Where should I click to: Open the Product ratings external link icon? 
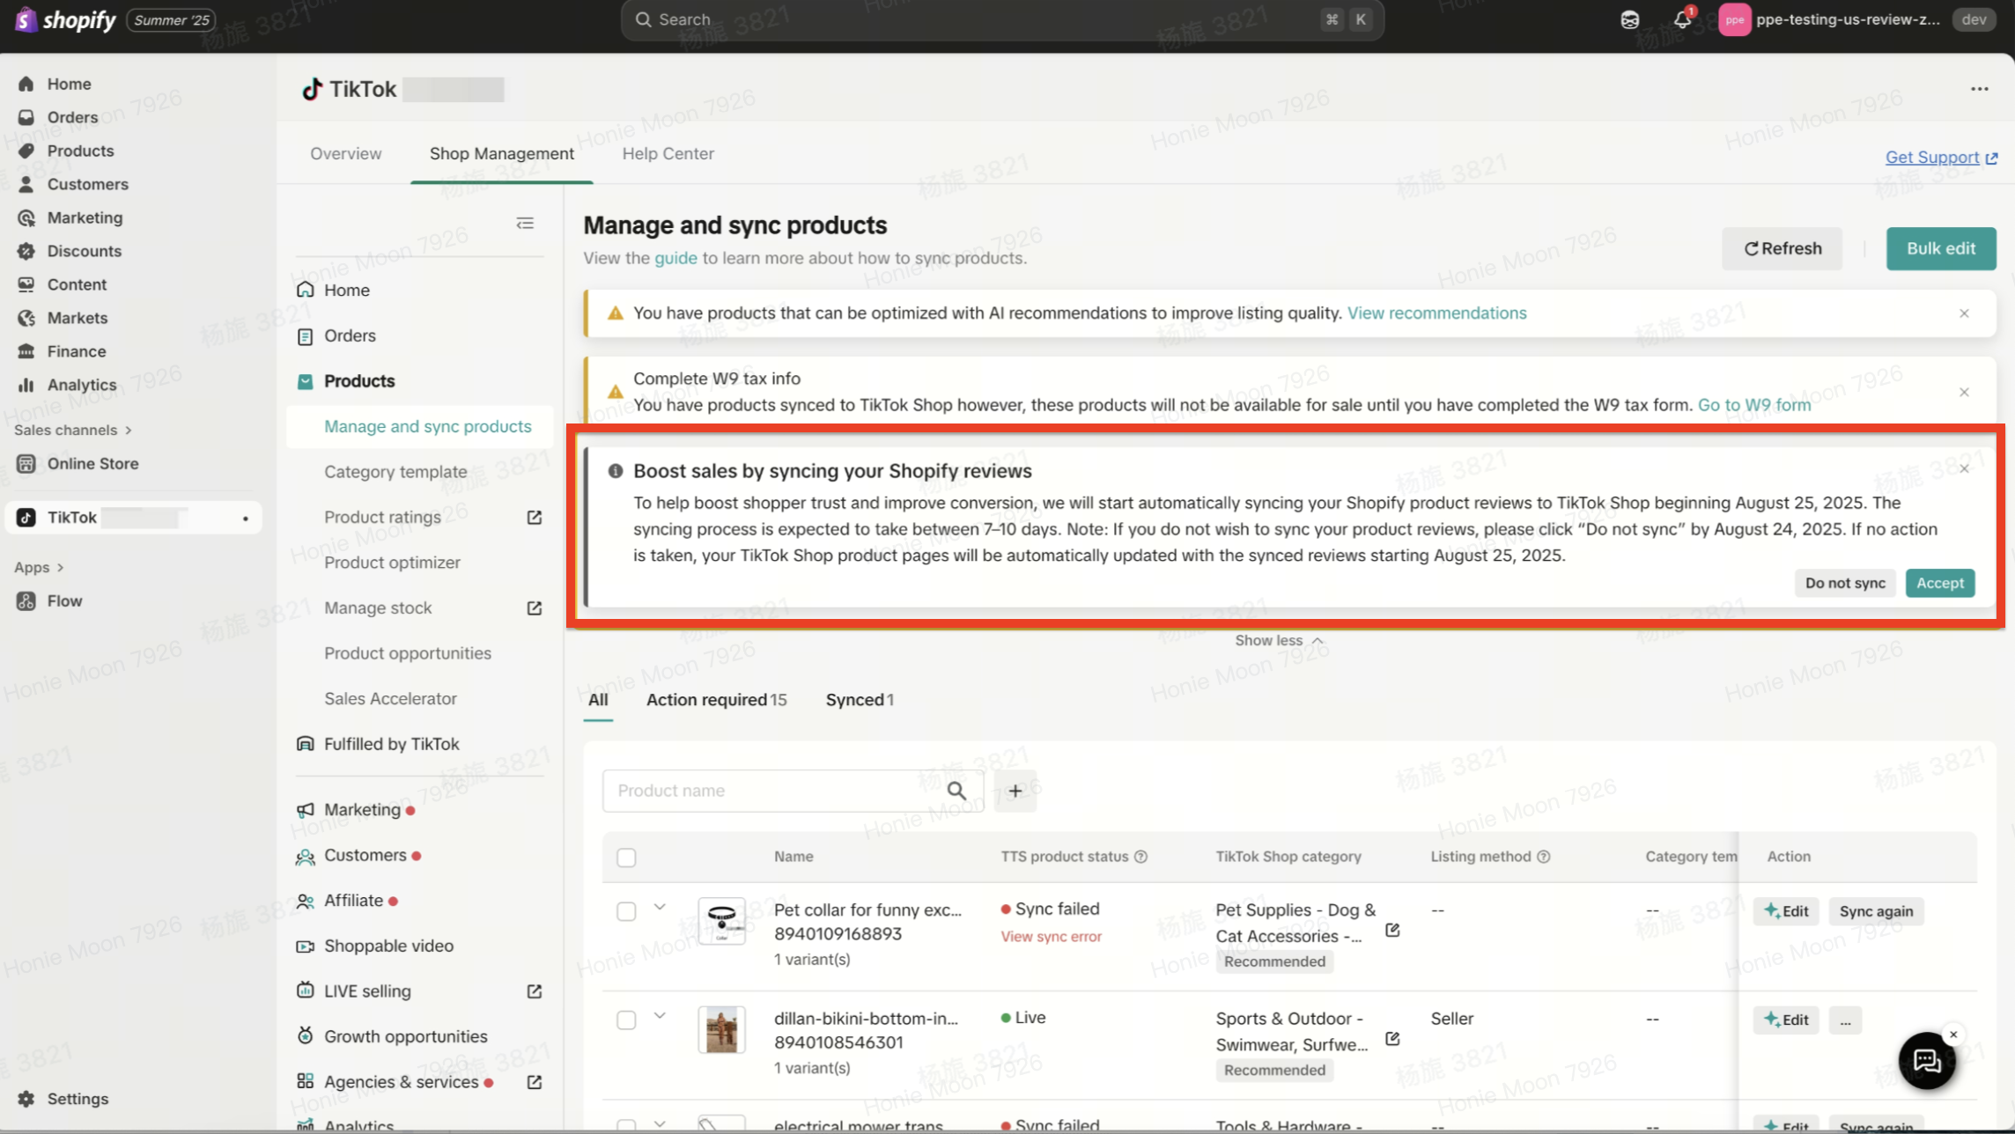point(534,518)
